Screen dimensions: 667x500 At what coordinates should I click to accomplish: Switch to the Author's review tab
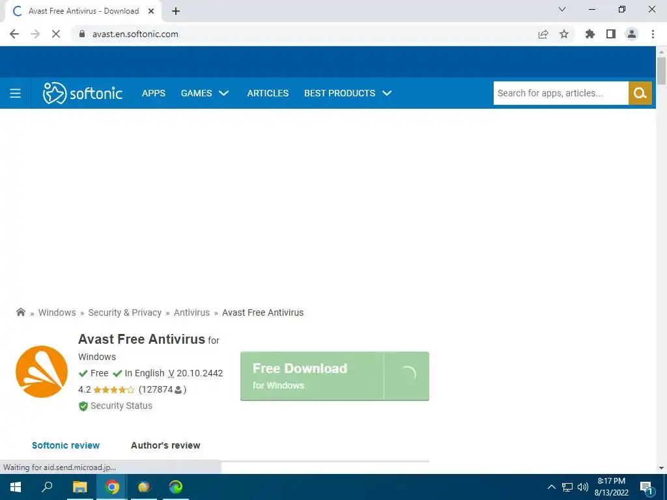pos(165,445)
